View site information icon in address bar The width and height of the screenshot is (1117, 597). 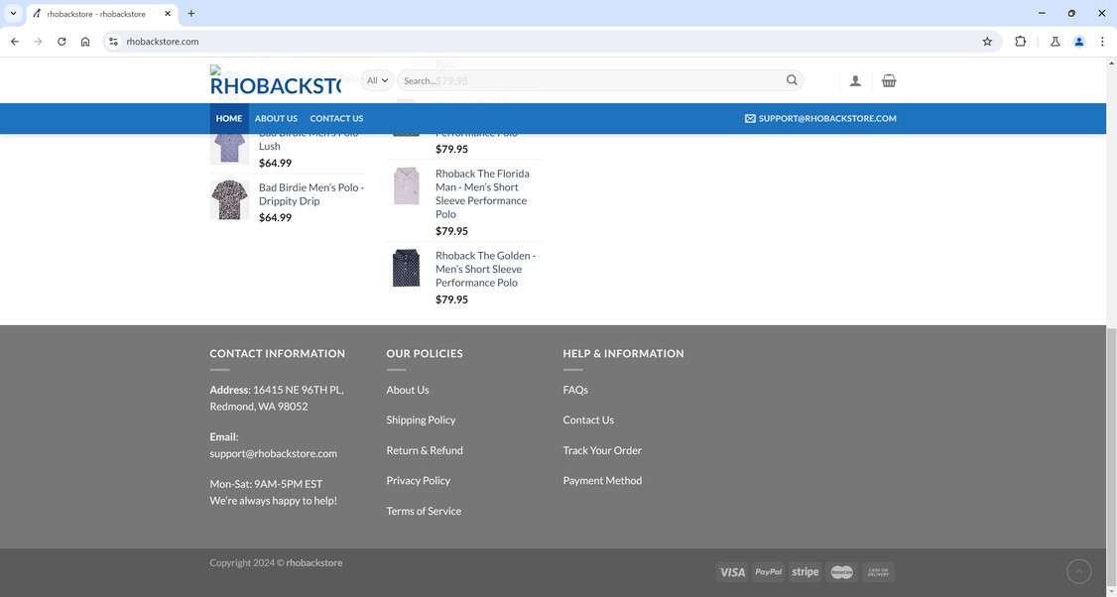[113, 42]
